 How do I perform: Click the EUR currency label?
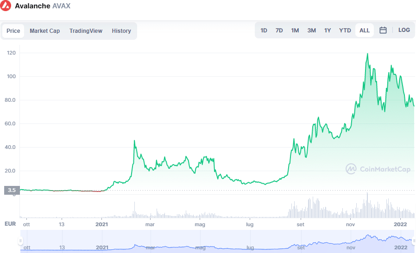(10, 224)
